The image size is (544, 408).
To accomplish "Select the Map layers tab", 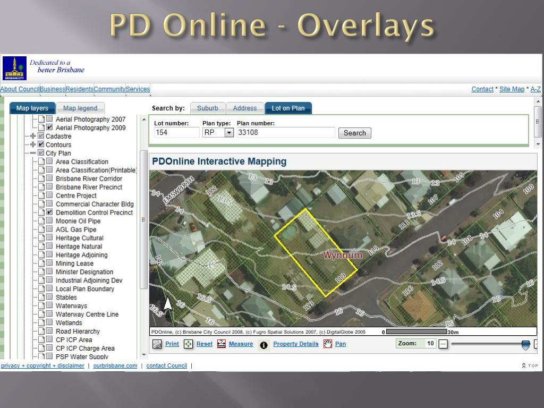I will click(32, 108).
